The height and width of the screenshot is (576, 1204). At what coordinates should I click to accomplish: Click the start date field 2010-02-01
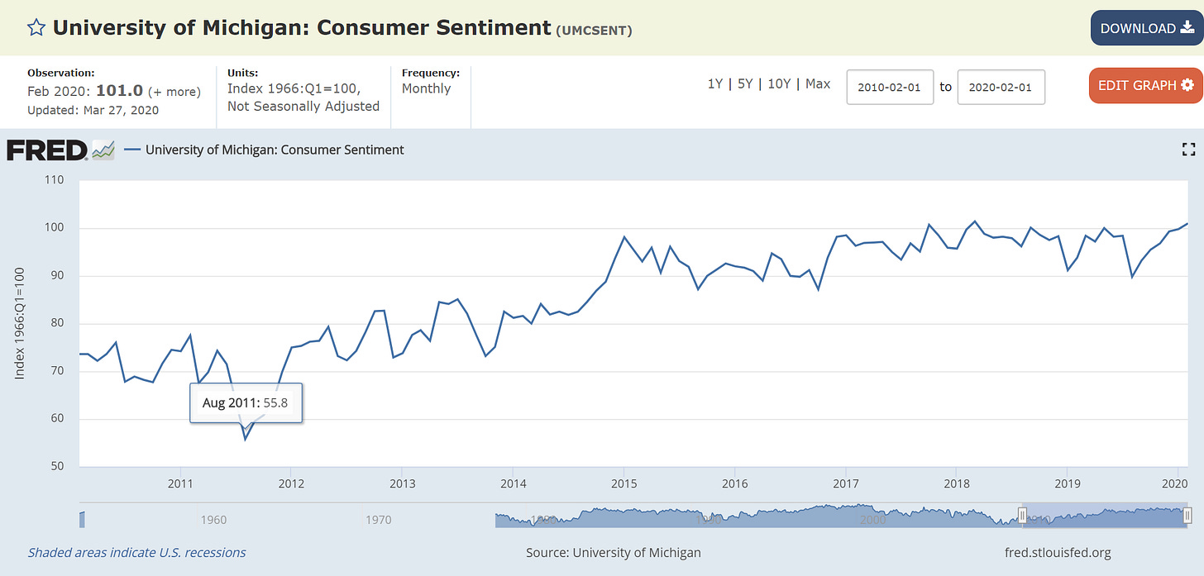890,87
